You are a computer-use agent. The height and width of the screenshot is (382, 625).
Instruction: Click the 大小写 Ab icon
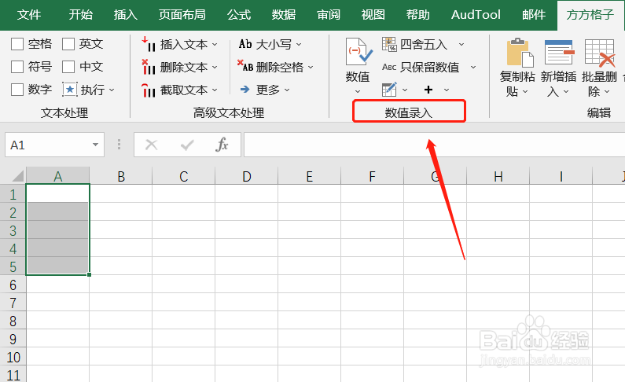click(245, 44)
